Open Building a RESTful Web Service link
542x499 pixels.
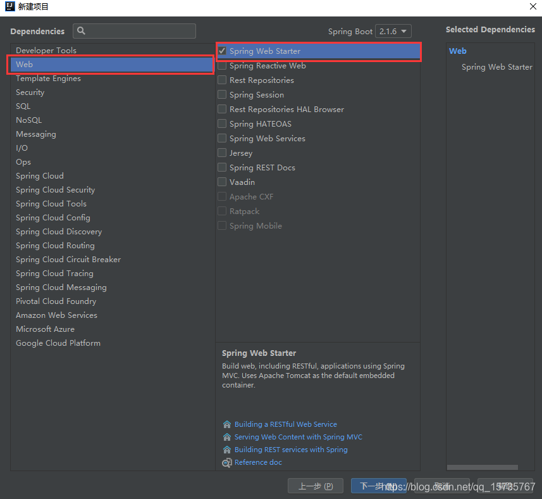point(285,424)
